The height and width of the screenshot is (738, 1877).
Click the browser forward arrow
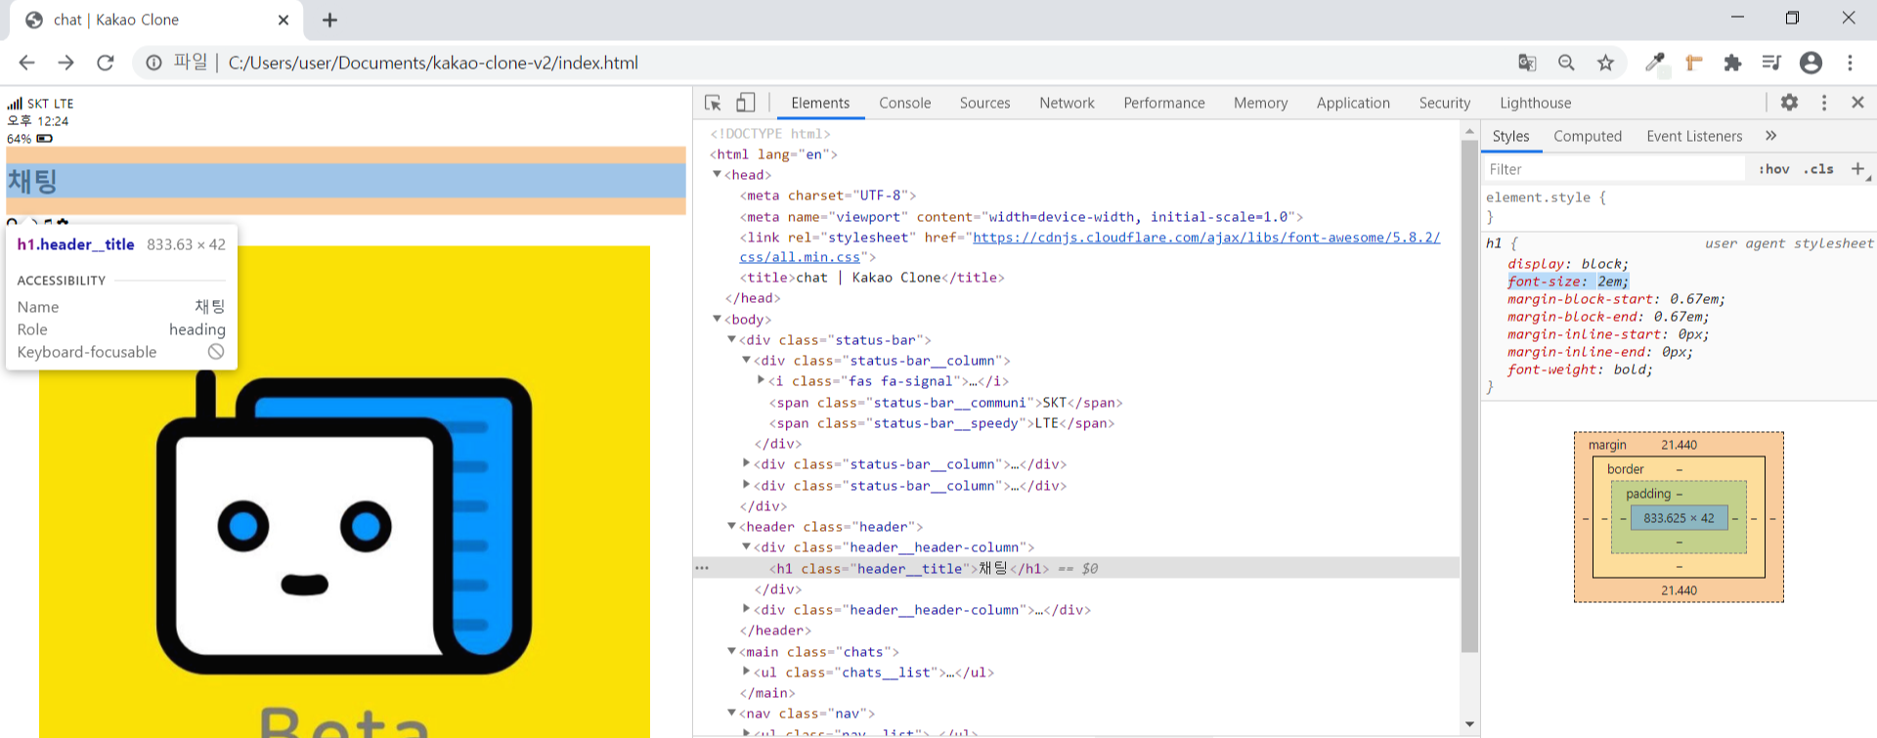(65, 63)
